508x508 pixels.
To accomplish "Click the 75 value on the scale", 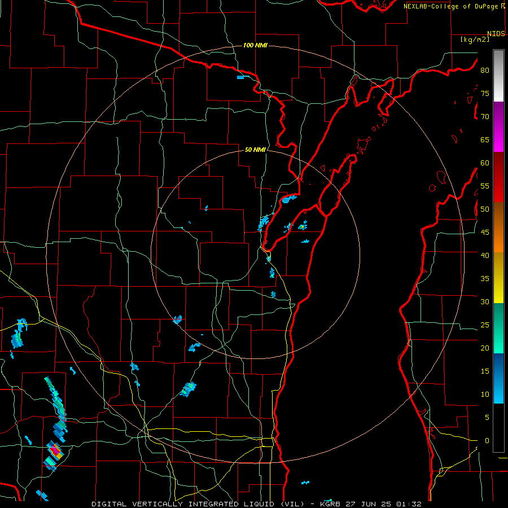I will [485, 94].
